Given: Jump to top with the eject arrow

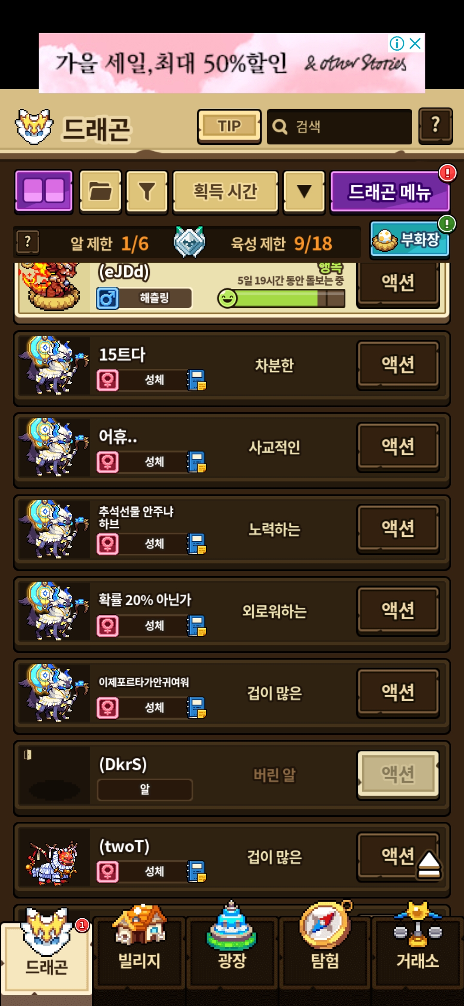Looking at the screenshot, I should point(429,865).
